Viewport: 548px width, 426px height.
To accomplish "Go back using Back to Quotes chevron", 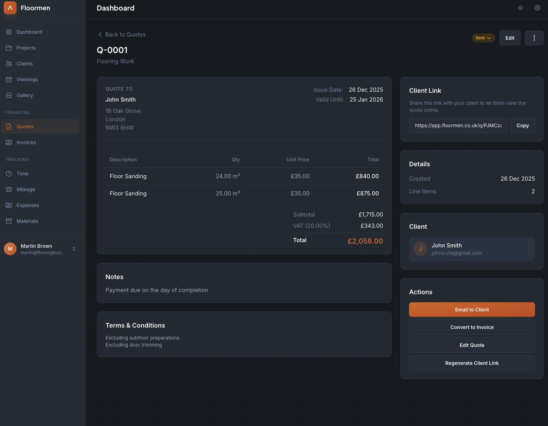I will [x=100, y=34].
